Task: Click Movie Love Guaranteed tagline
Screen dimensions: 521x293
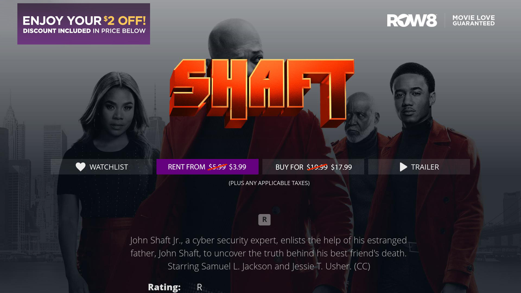Action: point(474,20)
